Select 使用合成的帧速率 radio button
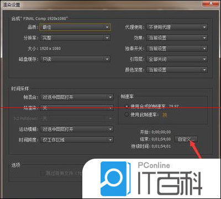The width and height of the screenshot is (221, 199). pos(127,106)
